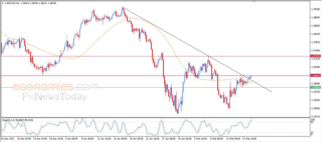Screen dimensions: 322x142
Task: Click the 16 Dec 2025 date label
Action: coord(7,138)
